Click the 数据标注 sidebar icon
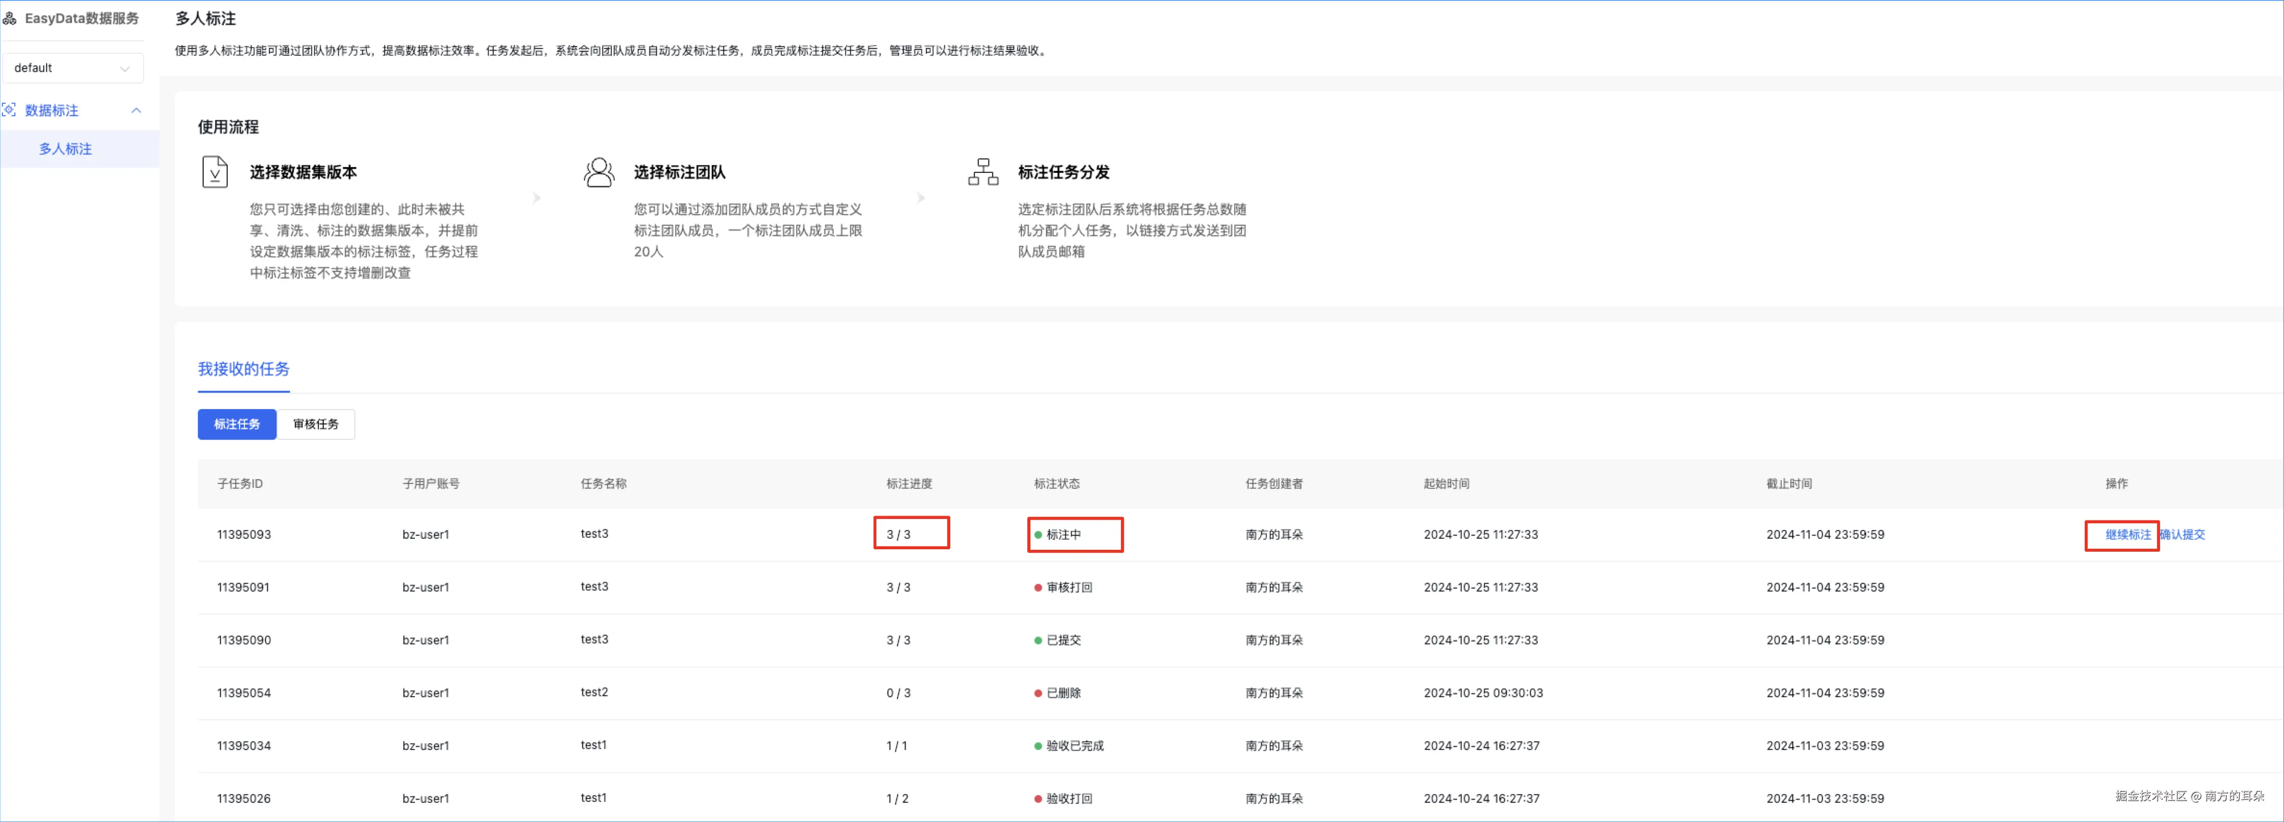This screenshot has height=822, width=2284. pos(10,110)
